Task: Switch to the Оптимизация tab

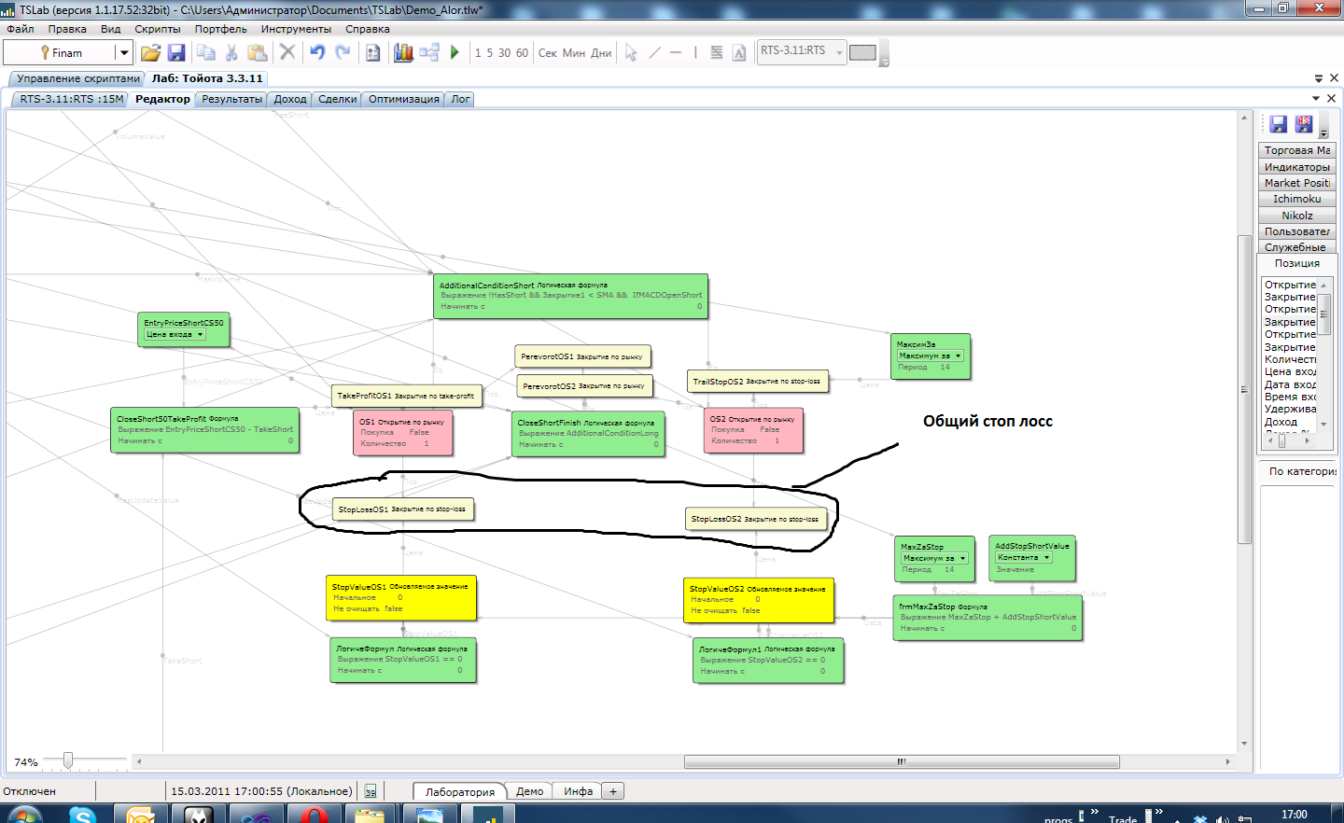Action: point(403,99)
